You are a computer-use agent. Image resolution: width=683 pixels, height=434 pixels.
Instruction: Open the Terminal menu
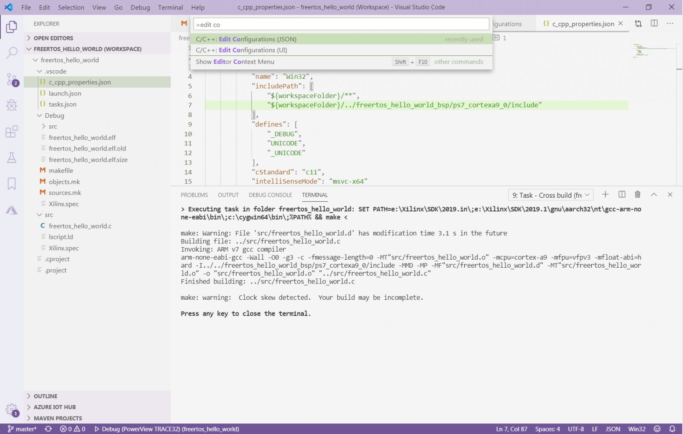click(x=170, y=7)
